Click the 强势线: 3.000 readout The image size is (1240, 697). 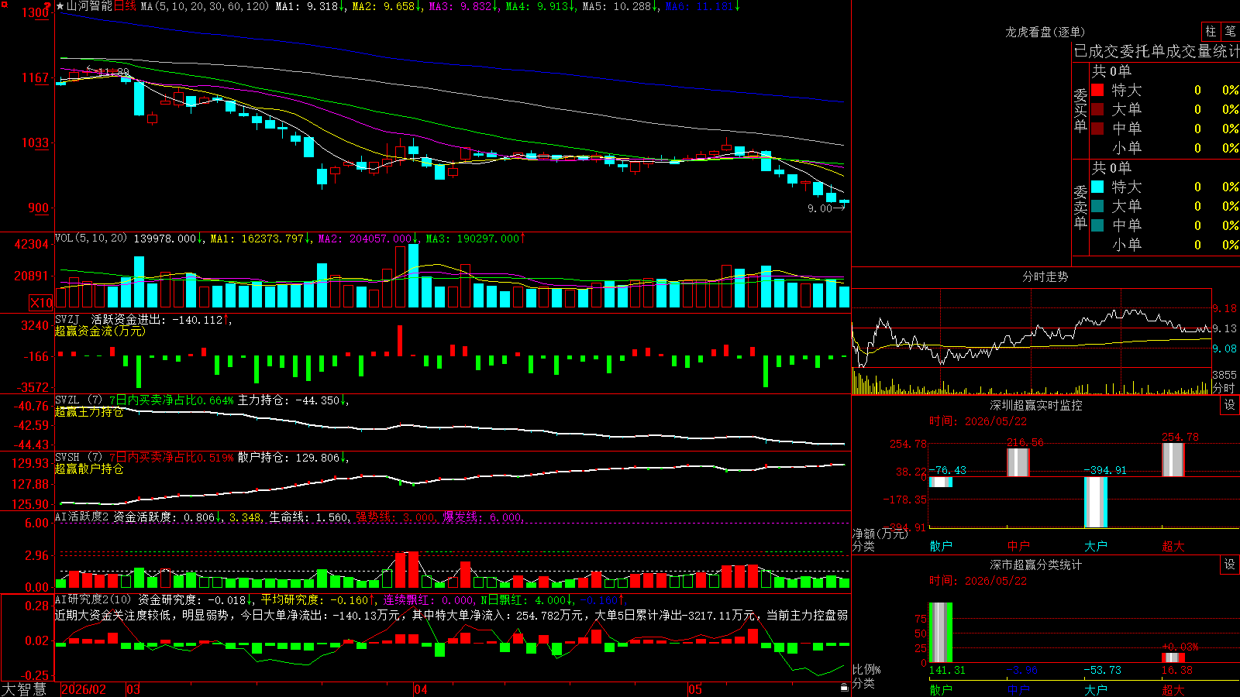[x=396, y=517]
